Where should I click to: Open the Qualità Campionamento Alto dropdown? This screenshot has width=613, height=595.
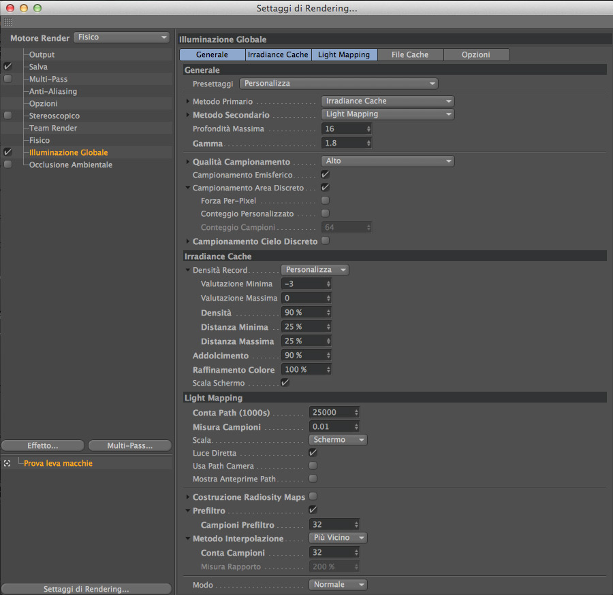click(388, 161)
